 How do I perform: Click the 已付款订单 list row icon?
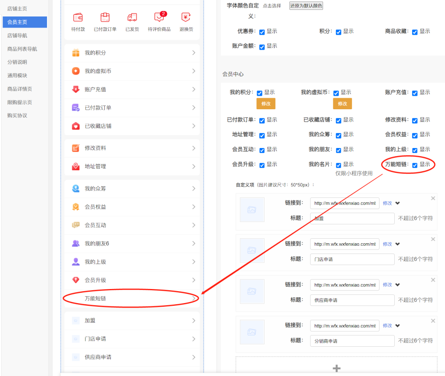pyautogui.click(x=76, y=108)
